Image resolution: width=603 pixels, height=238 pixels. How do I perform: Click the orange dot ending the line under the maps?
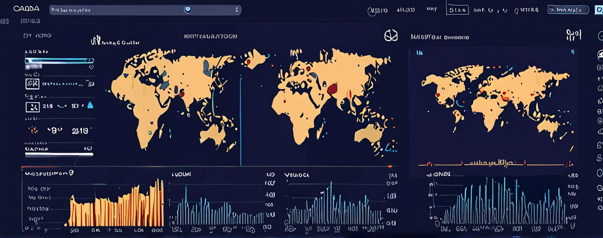tap(390, 166)
